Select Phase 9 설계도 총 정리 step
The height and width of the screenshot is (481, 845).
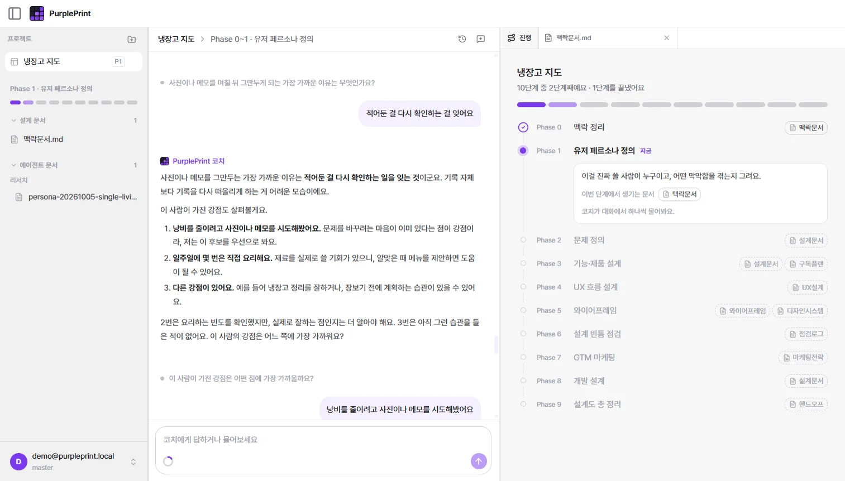pos(597,404)
